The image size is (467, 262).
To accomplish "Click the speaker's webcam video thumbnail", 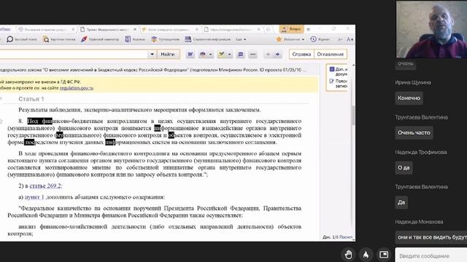I will click(431, 29).
